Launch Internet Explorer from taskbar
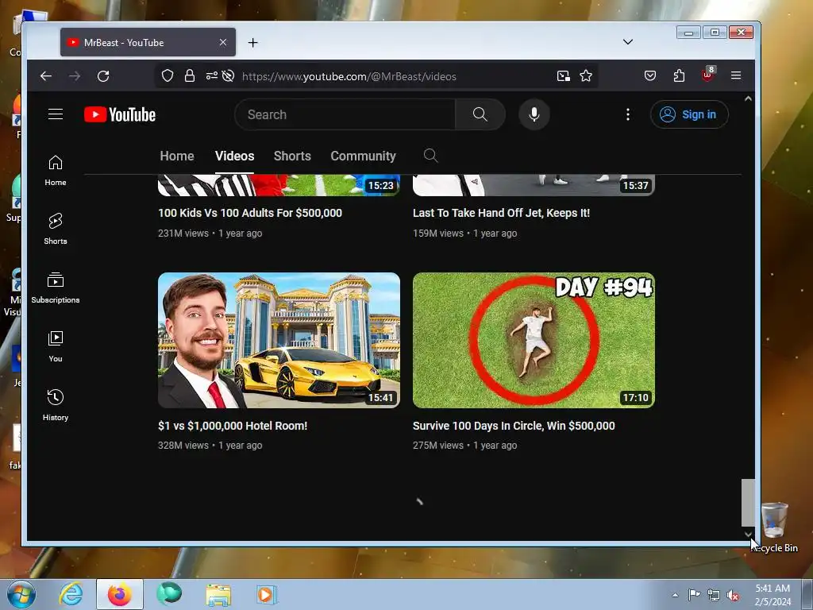This screenshot has width=813, height=610. tap(71, 594)
